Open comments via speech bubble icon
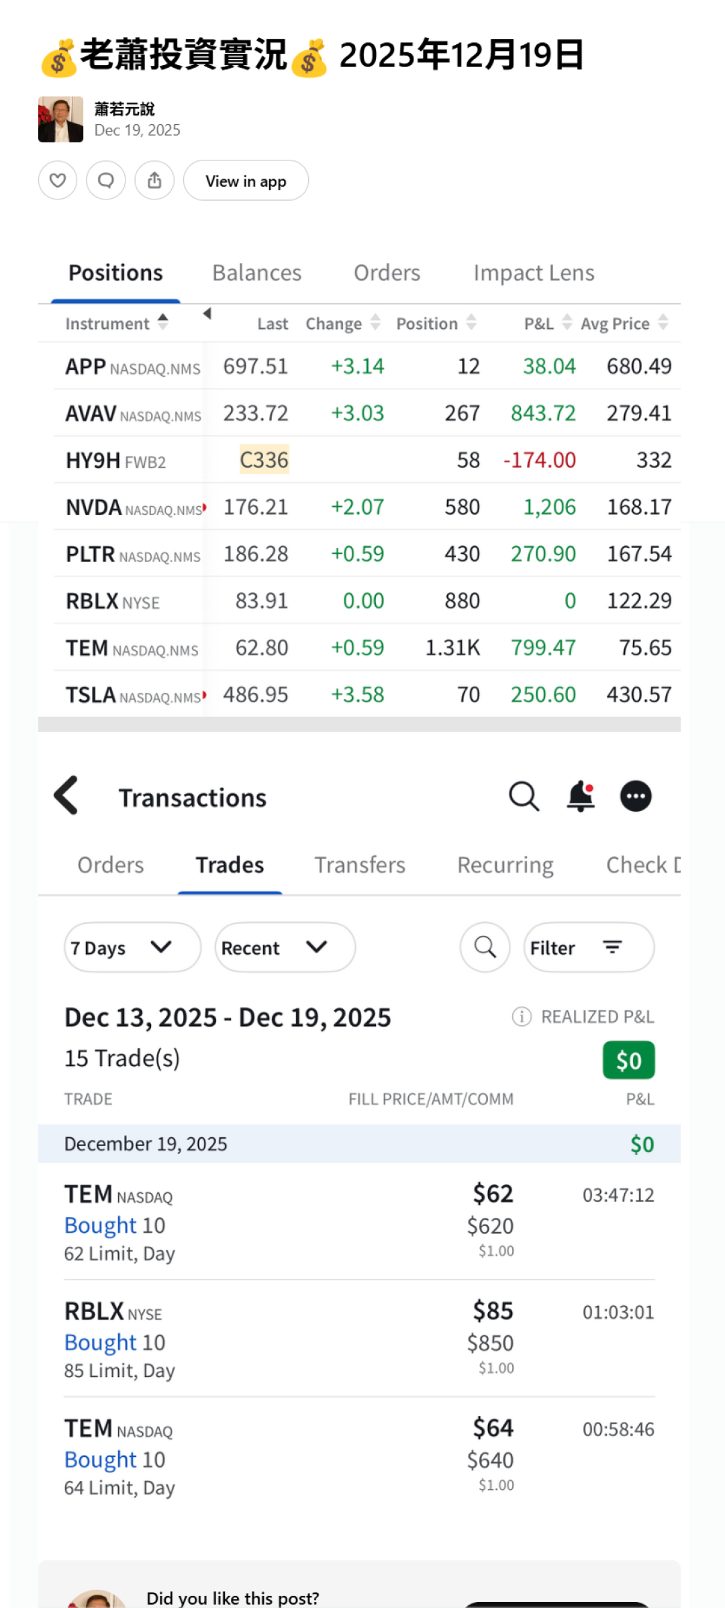Screen dimensions: 725x1608 point(106,181)
